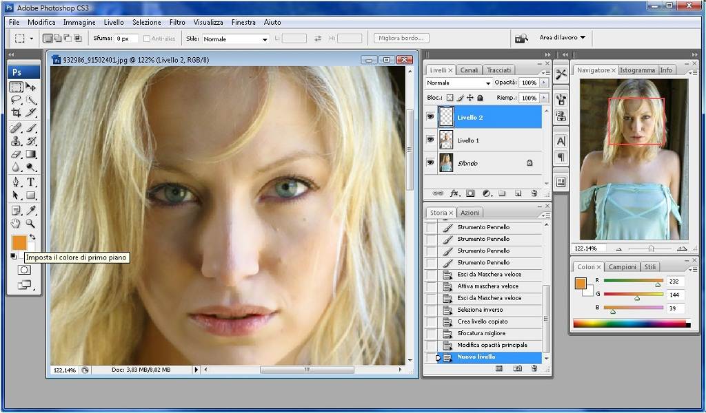Click the layer styles fx icon
The width and height of the screenshot is (706, 413).
455,193
